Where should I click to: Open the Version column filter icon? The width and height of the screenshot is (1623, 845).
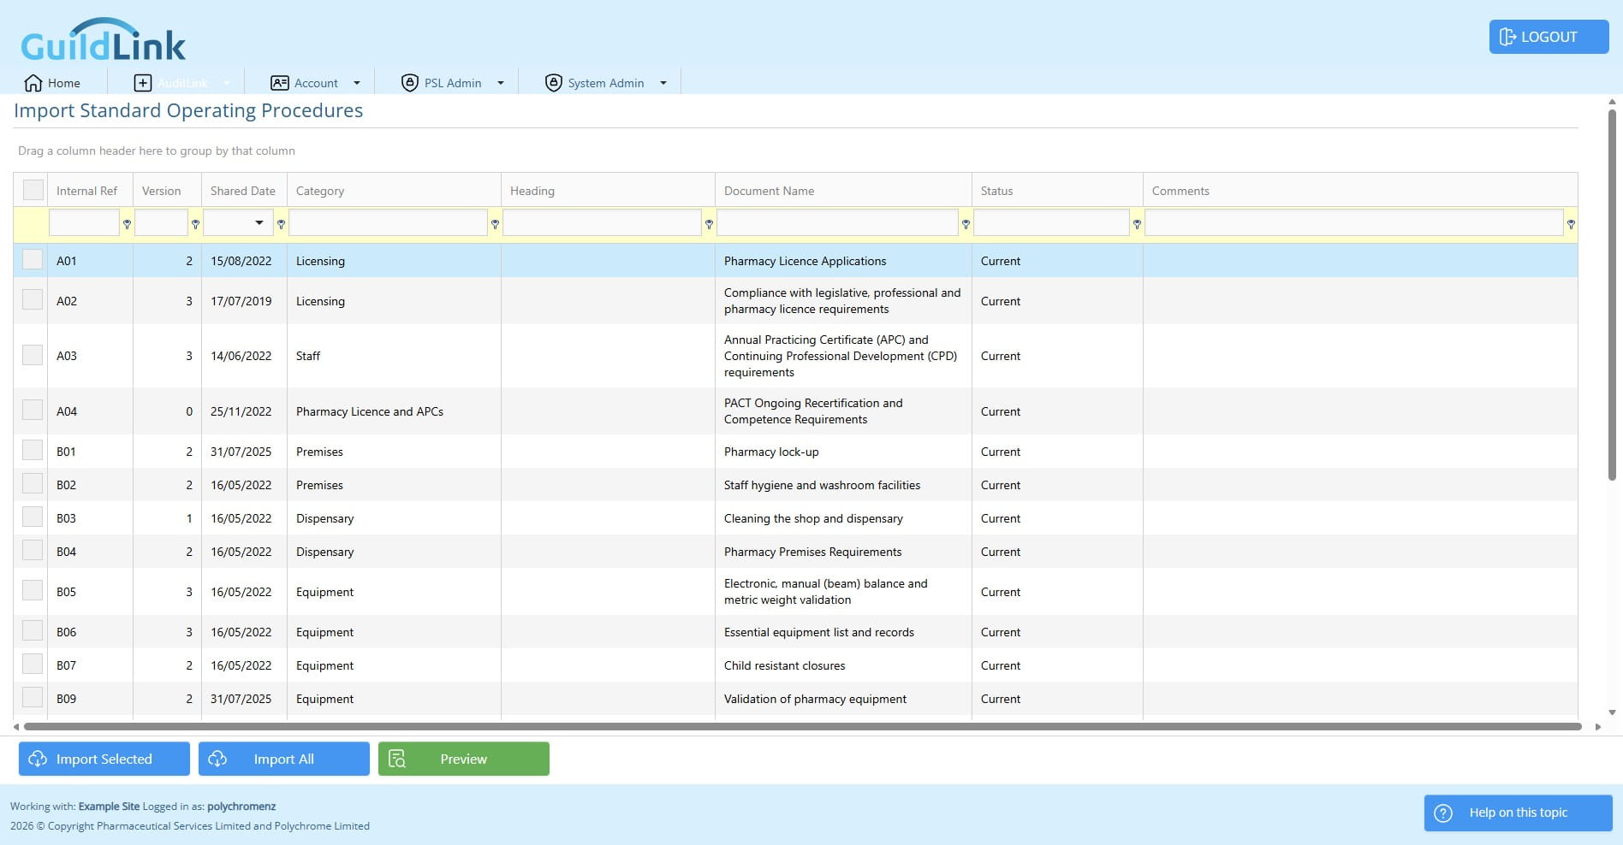[x=195, y=224]
